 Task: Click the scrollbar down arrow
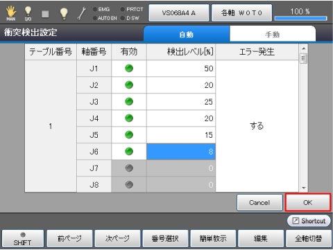(304, 188)
